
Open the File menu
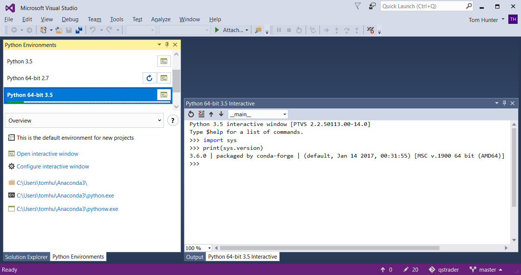point(9,19)
